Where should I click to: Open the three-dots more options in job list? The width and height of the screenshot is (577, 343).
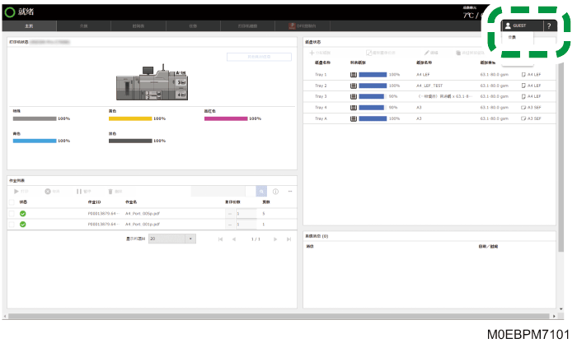[290, 192]
